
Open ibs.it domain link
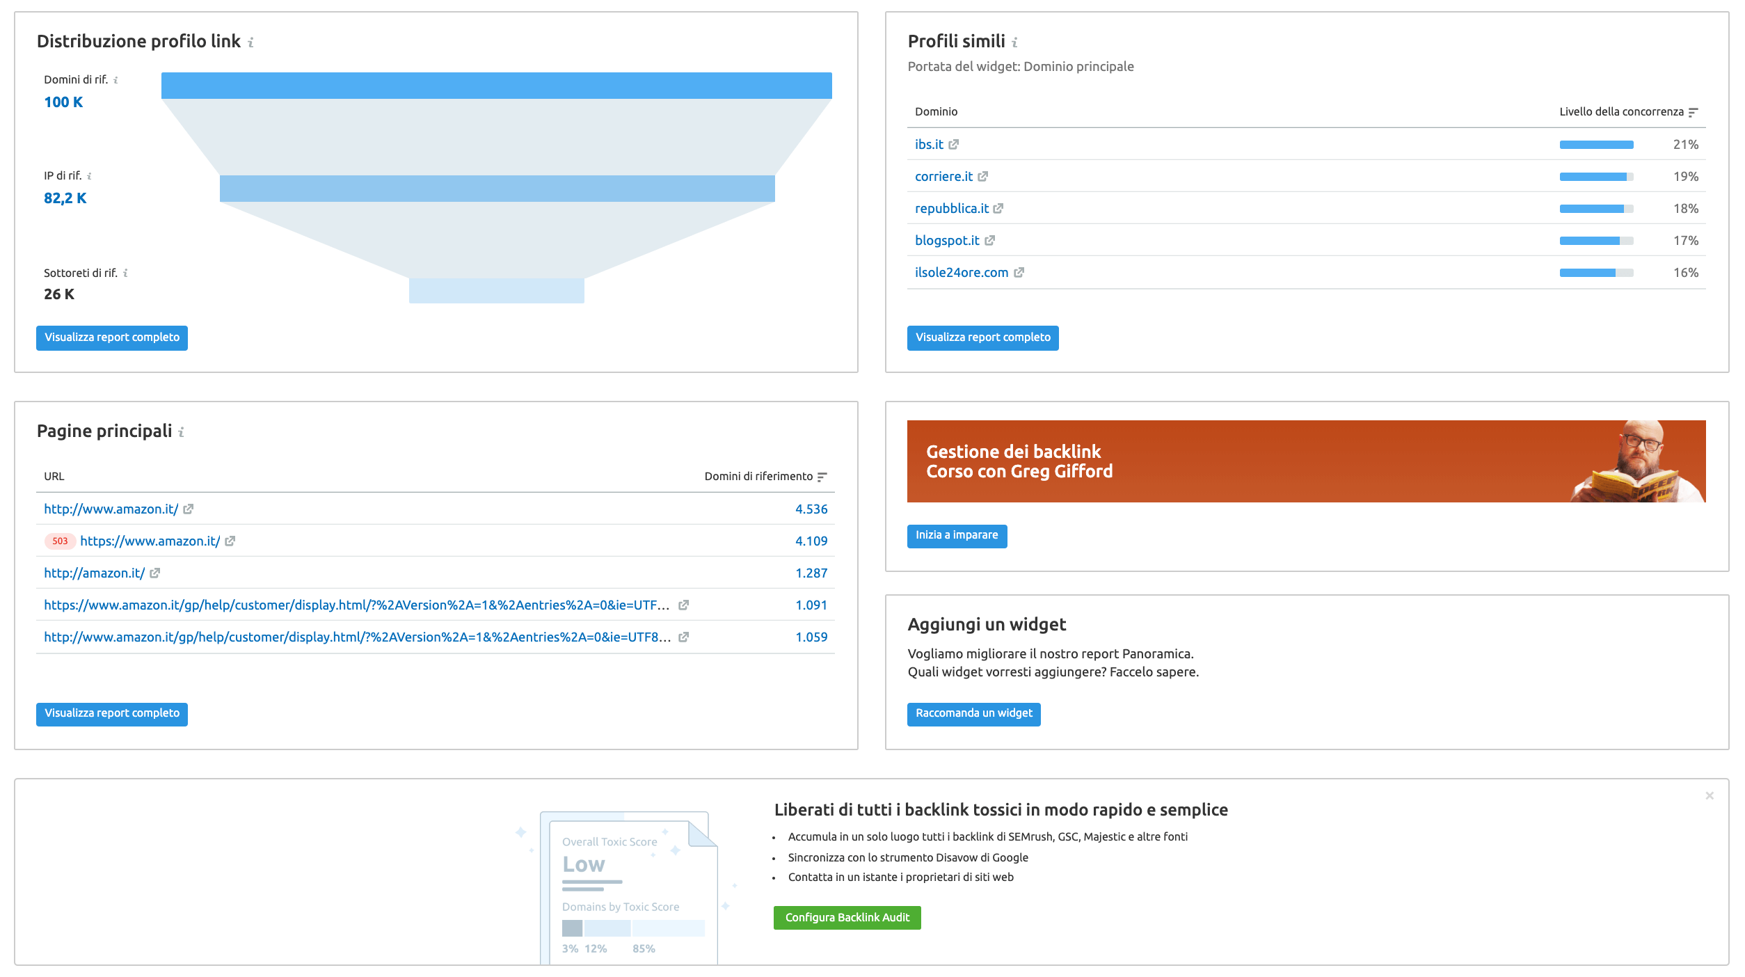tap(929, 145)
